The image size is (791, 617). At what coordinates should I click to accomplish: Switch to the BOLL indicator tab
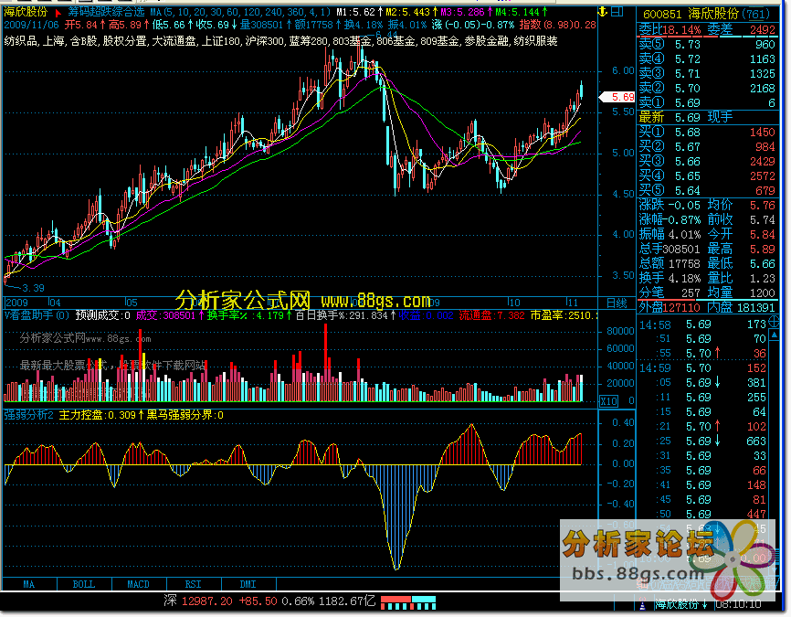(84, 584)
